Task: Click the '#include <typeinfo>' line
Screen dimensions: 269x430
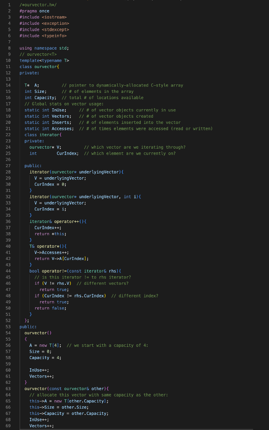Action: pos(43,36)
